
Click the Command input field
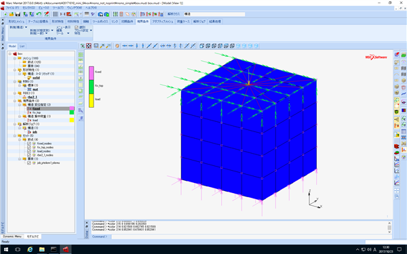click(x=251, y=236)
